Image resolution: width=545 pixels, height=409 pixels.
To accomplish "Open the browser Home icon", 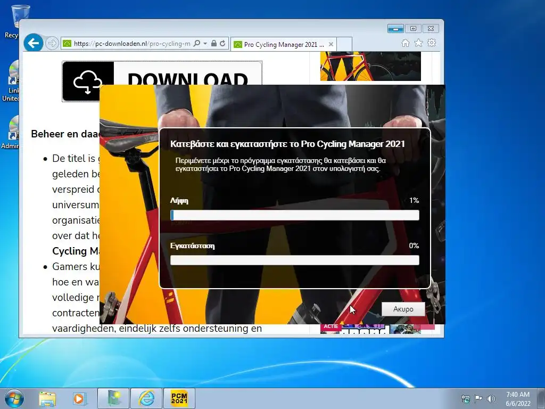I will coord(405,43).
